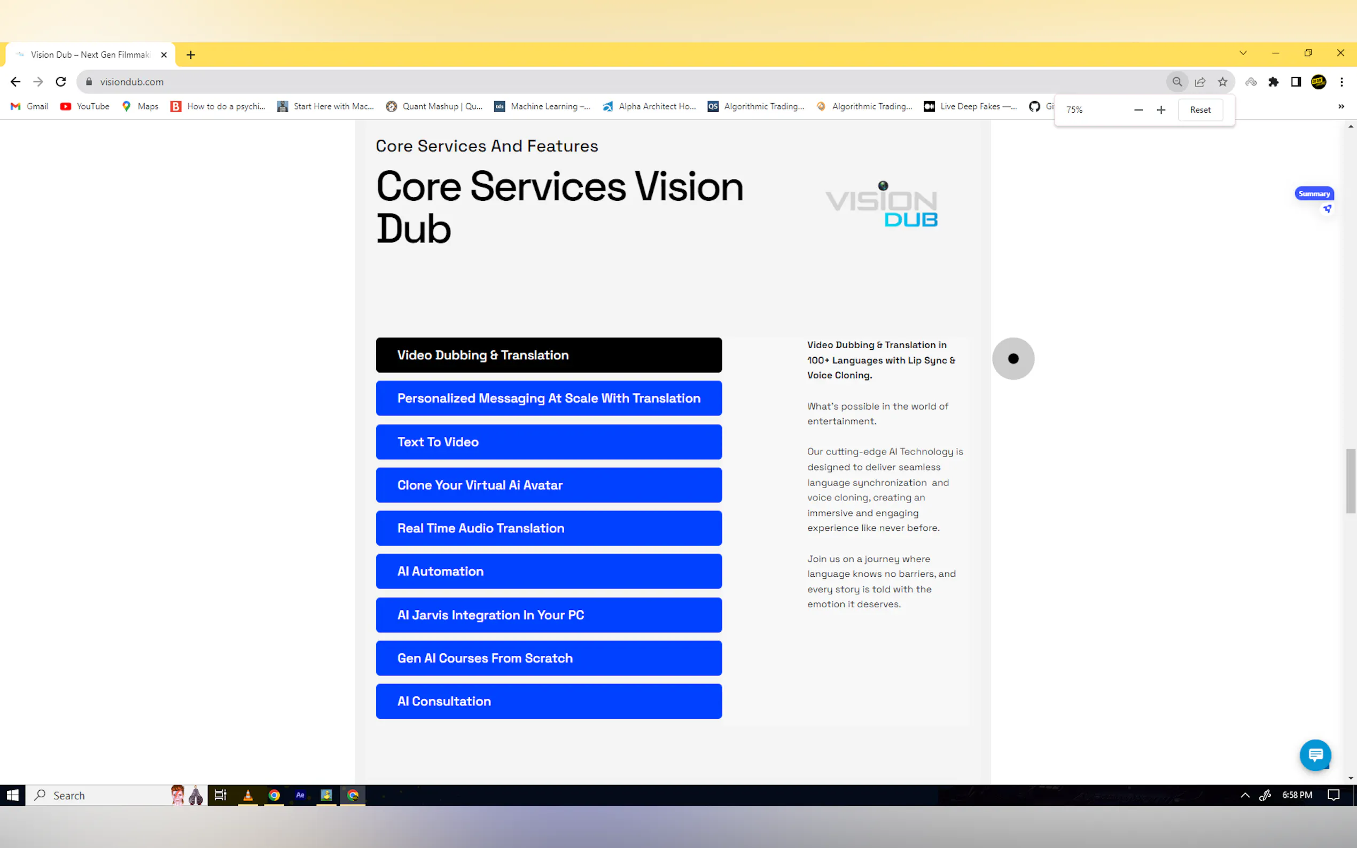Viewport: 1357px width, 848px height.
Task: Expand hidden bookmarks overflow chevron
Action: click(x=1341, y=107)
